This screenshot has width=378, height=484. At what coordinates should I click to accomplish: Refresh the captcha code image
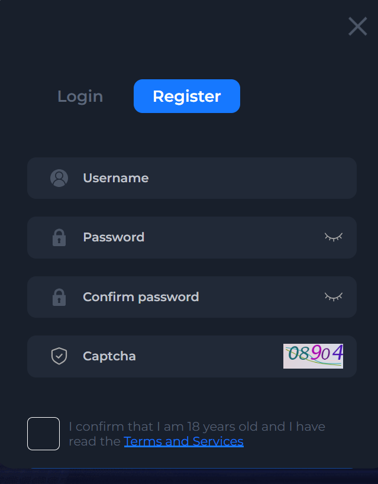point(313,356)
